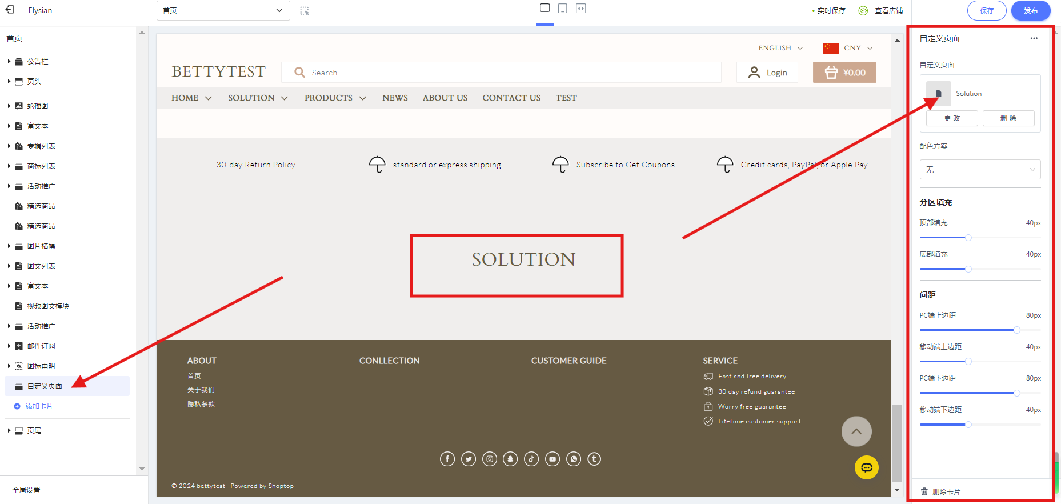Expand the 页头 header tree item

(x=9, y=81)
